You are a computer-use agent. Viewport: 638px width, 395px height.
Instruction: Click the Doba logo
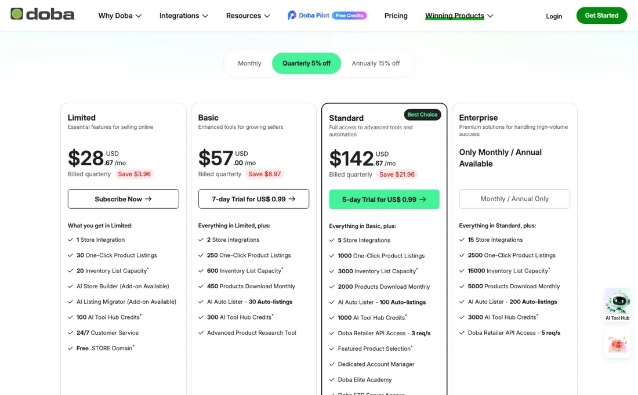click(x=43, y=15)
